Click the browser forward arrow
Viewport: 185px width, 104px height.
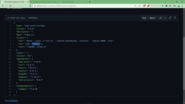[x=6, y=6]
